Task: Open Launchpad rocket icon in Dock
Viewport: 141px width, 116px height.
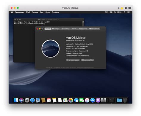Action: pos(27,100)
